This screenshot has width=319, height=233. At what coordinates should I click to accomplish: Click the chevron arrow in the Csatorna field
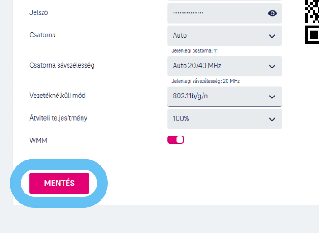coord(272,36)
